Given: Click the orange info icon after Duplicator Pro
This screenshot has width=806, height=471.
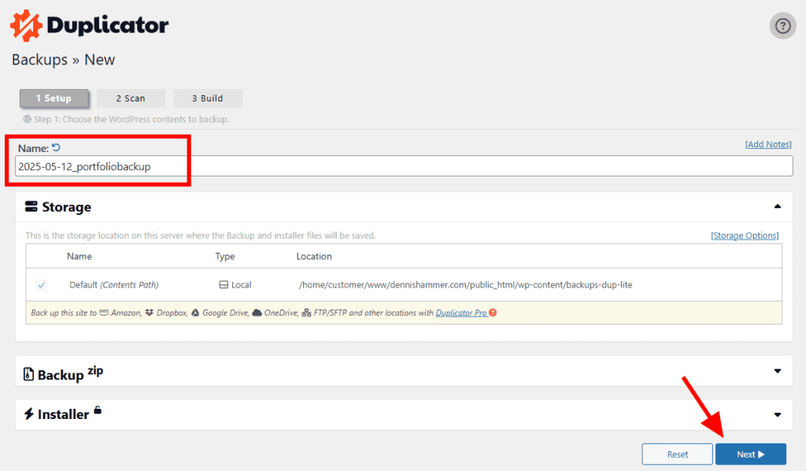Looking at the screenshot, I should (493, 313).
